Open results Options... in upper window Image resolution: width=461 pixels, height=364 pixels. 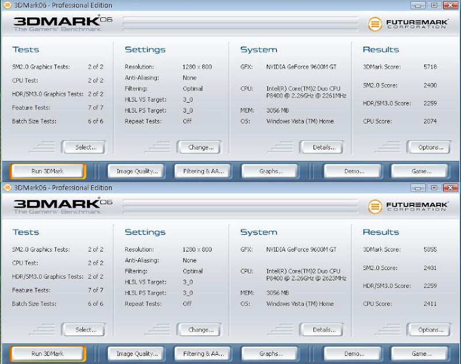[x=429, y=147]
